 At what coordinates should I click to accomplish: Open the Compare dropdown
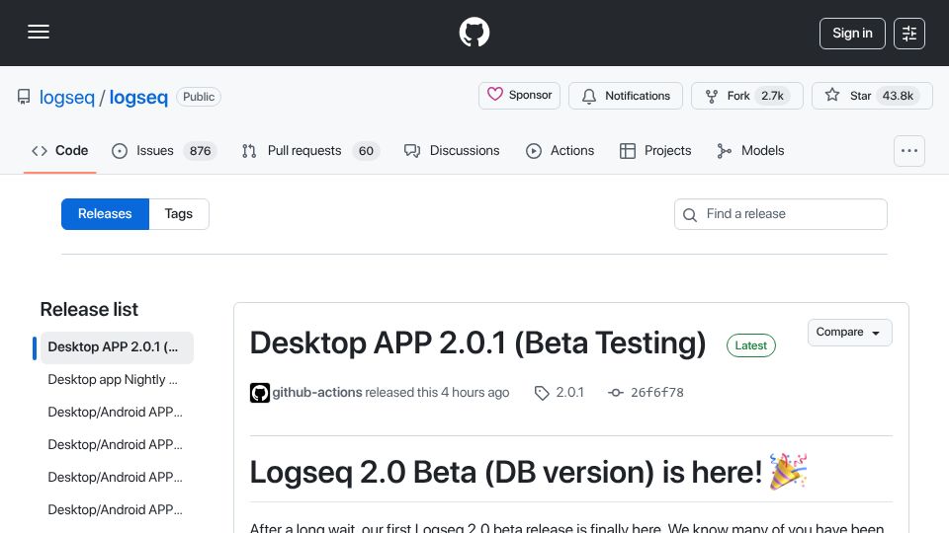click(x=850, y=333)
